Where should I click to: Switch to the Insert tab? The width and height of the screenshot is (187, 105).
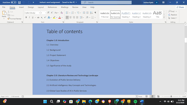(21, 7)
